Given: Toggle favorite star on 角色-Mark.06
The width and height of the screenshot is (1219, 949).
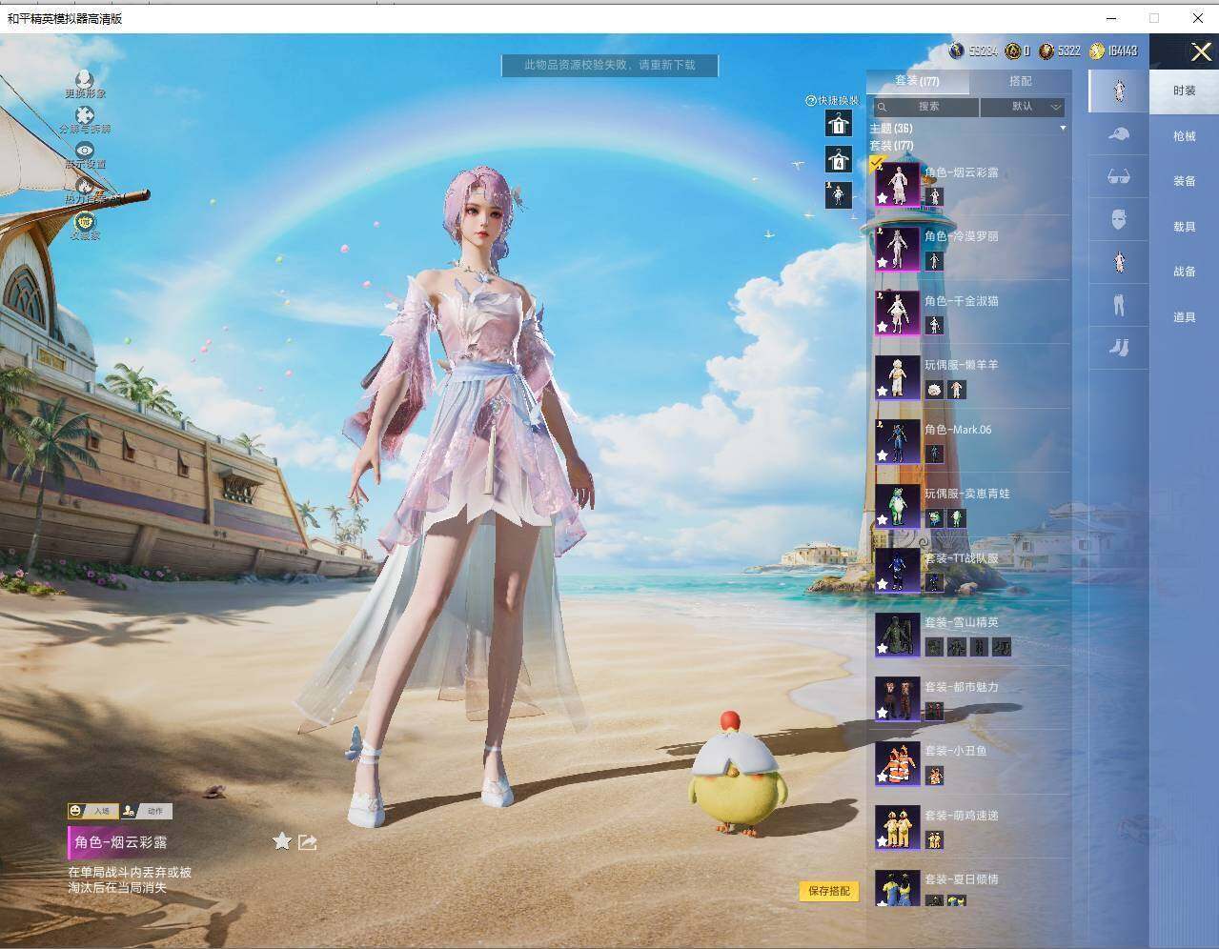Looking at the screenshot, I should 883,455.
